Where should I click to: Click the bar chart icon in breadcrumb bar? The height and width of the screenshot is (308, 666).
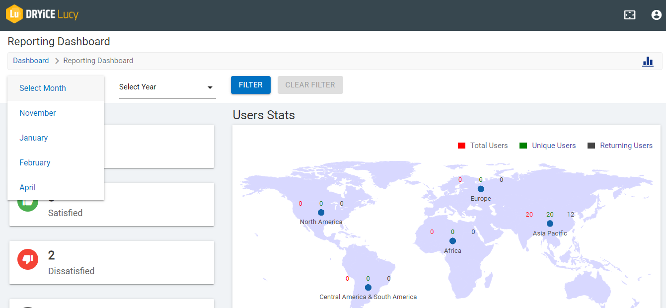[x=648, y=61]
